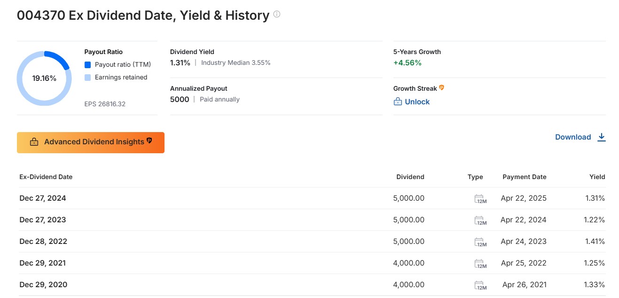Image resolution: width=619 pixels, height=298 pixels.
Task: Select the Dec 27, 2024 dividend row
Action: (312, 198)
